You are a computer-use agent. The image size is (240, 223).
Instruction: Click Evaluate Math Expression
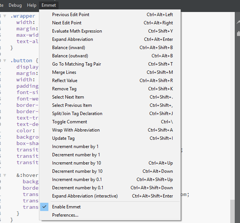77,31
